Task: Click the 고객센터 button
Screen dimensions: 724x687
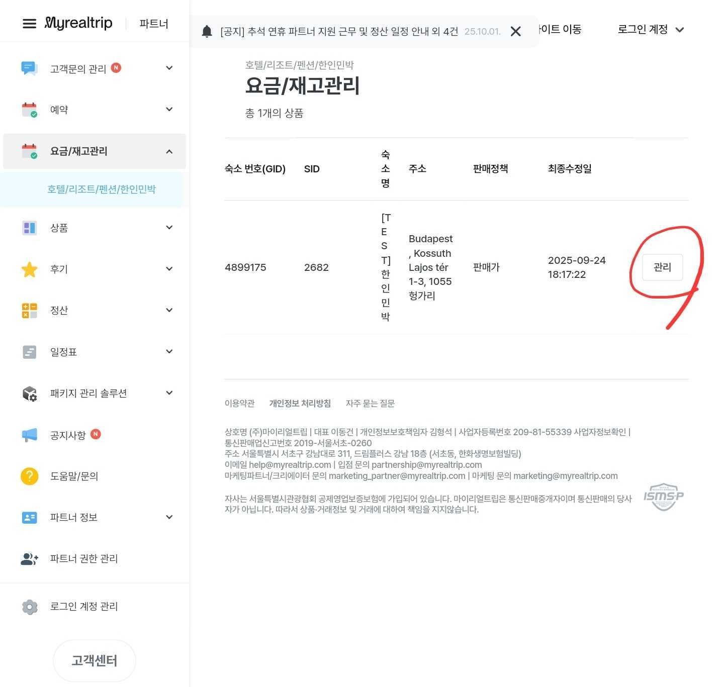Action: click(x=95, y=660)
